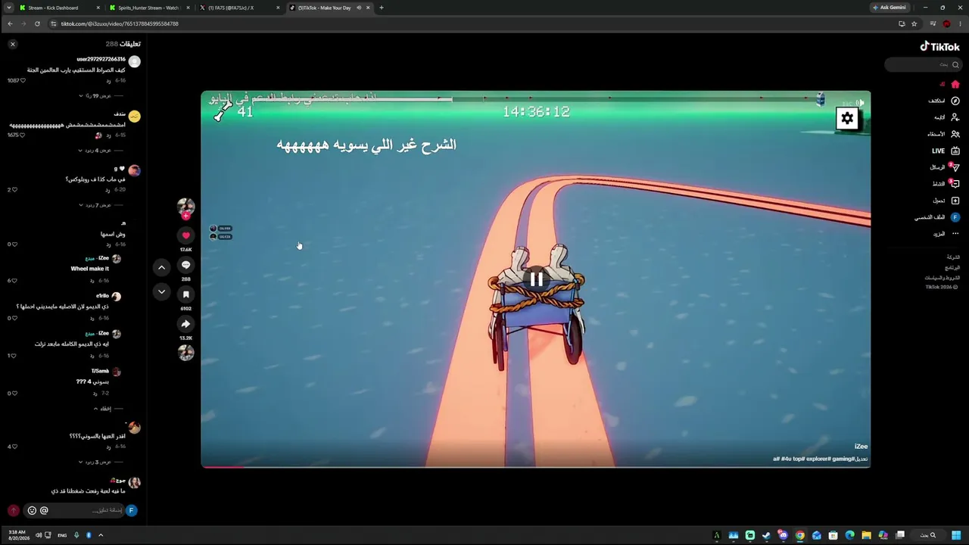Open the Explore compass icon
969x545 pixels.
click(x=955, y=101)
